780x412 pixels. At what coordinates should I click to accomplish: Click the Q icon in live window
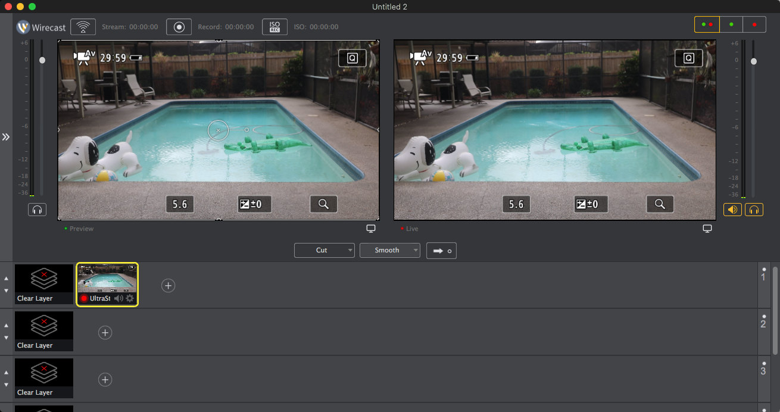point(689,58)
